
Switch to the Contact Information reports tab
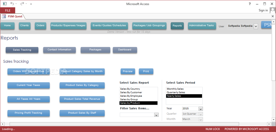(x=60, y=50)
